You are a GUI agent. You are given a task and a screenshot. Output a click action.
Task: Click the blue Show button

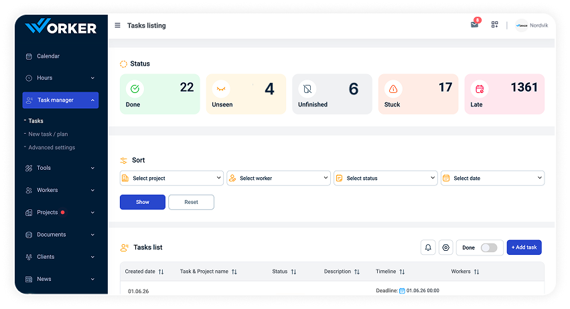(x=143, y=202)
